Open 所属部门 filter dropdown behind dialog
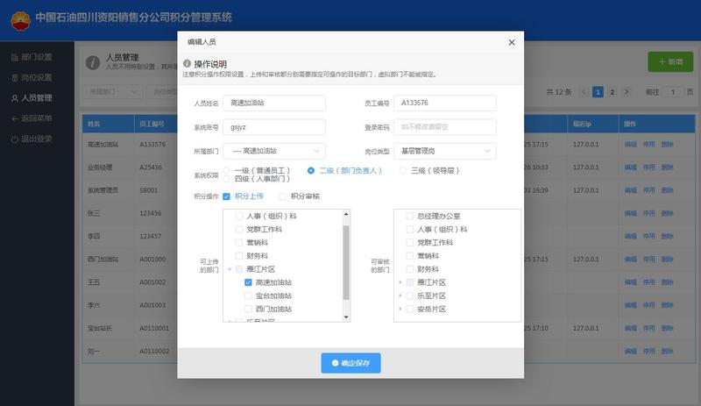This screenshot has width=701, height=406. 112,92
